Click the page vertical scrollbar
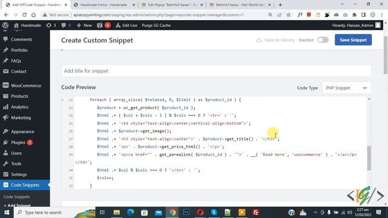388x218 pixels. point(386,55)
